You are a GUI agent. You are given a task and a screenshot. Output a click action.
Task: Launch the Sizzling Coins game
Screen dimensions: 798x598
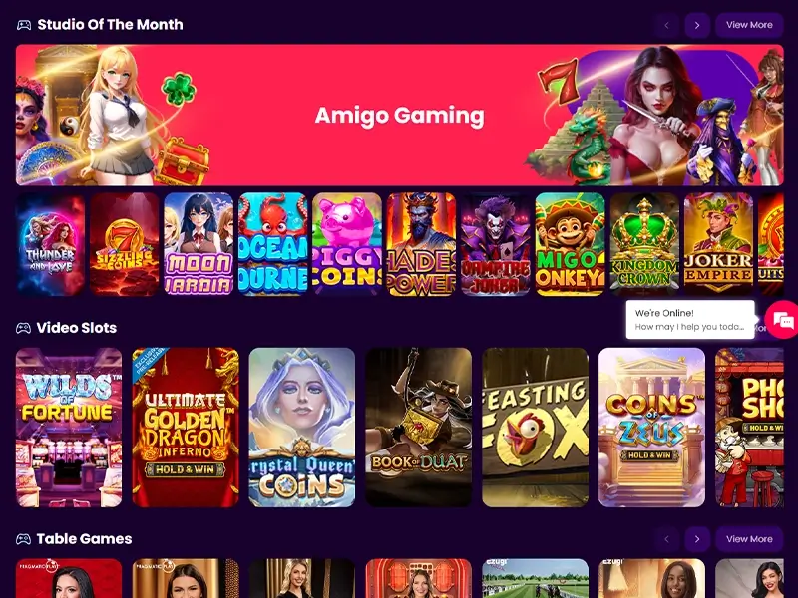point(124,244)
